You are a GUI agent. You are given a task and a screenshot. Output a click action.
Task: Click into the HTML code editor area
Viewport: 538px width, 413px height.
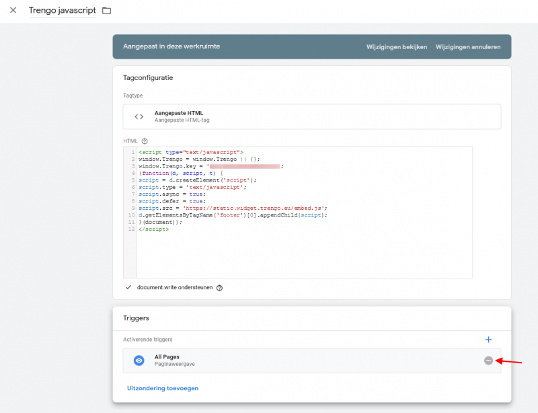coord(298,212)
